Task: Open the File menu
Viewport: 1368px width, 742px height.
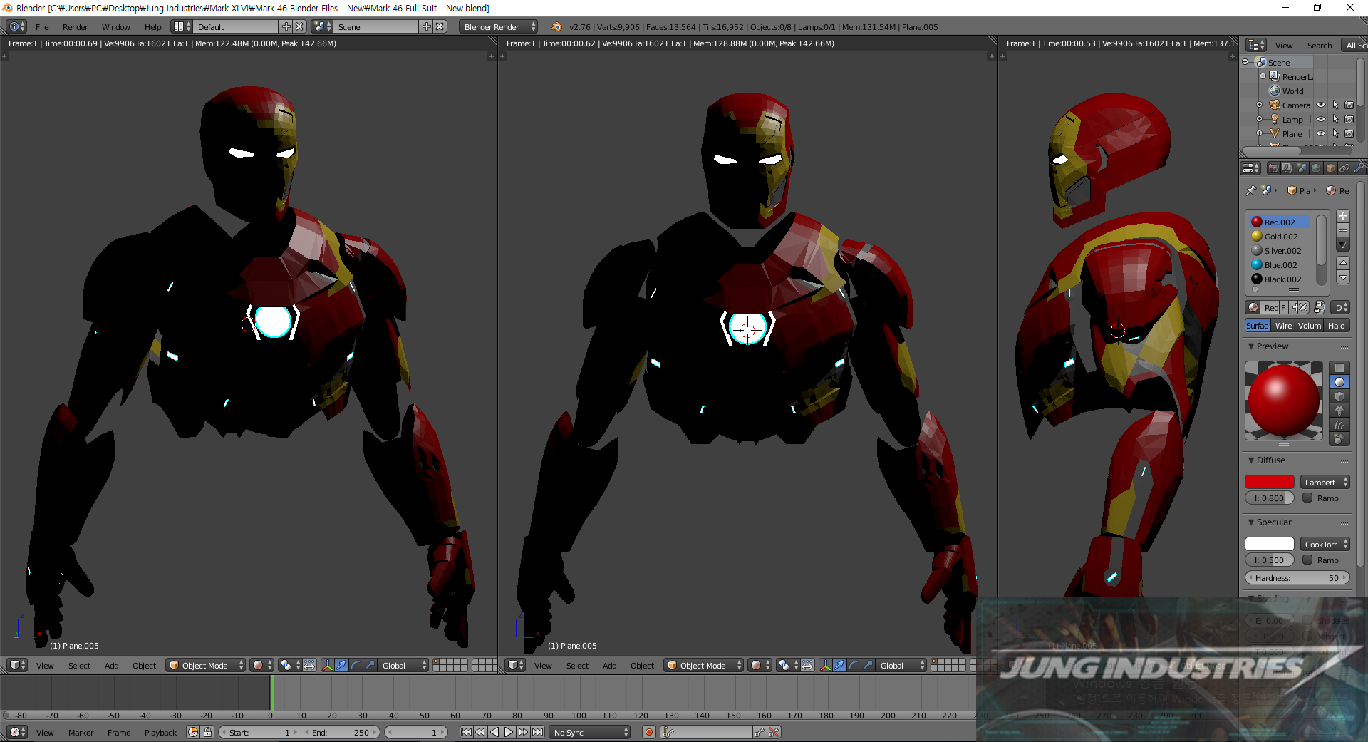Action: tap(42, 26)
